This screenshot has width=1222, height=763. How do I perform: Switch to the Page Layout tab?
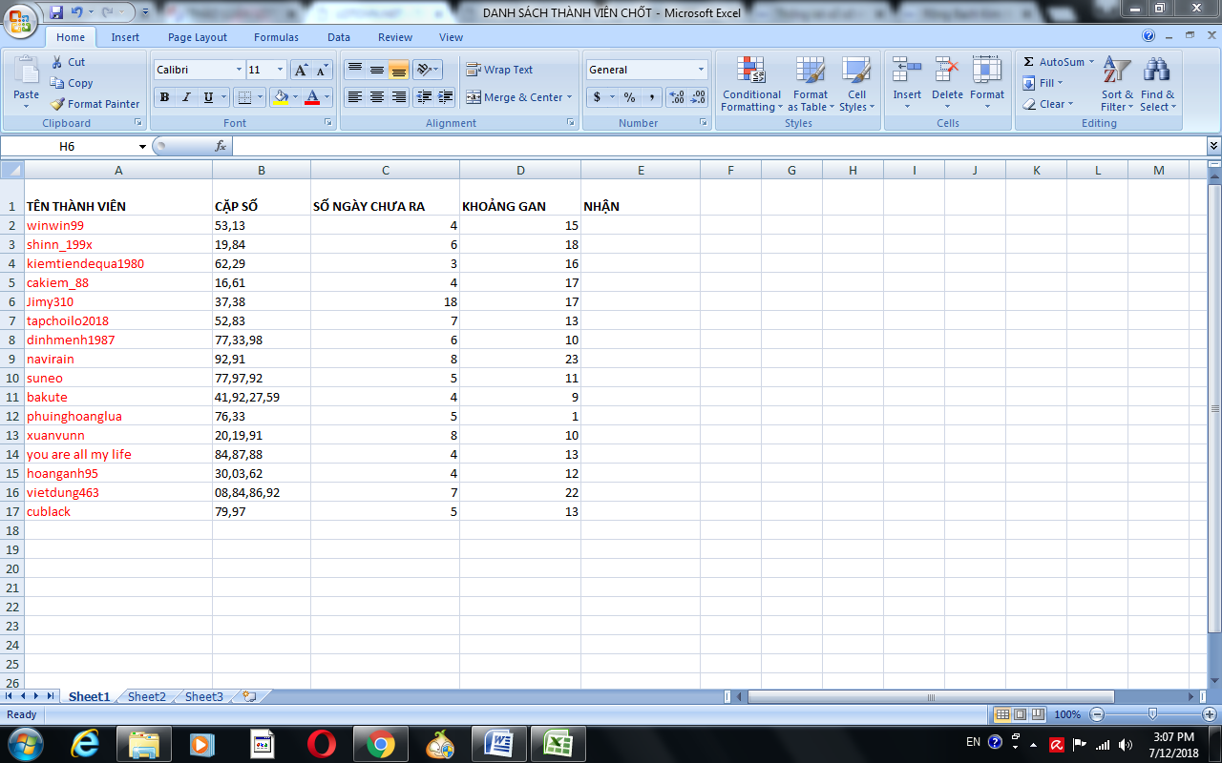[198, 37]
